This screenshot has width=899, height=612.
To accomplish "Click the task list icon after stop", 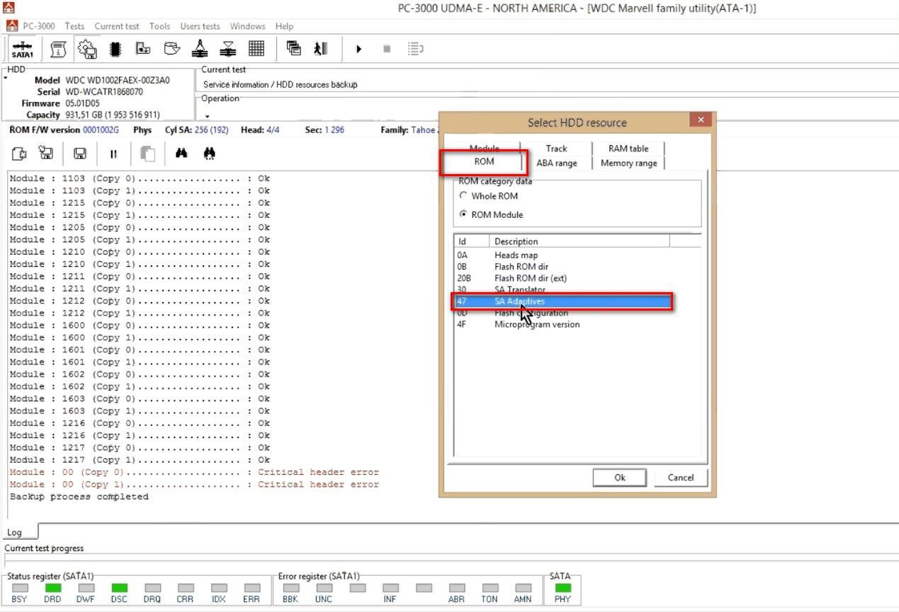I will (x=416, y=49).
